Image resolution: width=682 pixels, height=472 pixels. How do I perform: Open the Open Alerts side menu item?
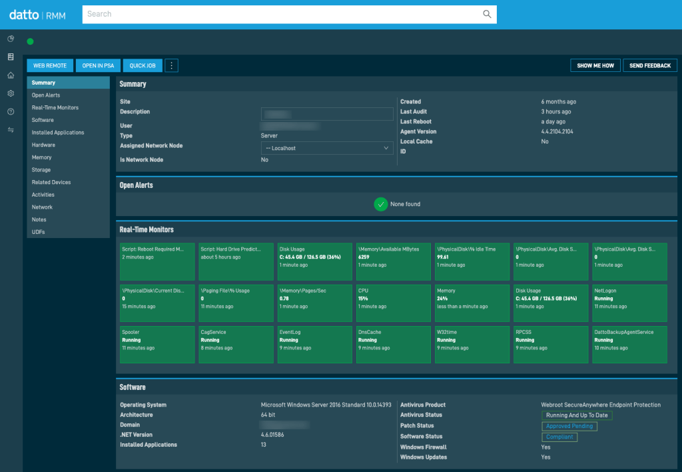(x=69, y=95)
